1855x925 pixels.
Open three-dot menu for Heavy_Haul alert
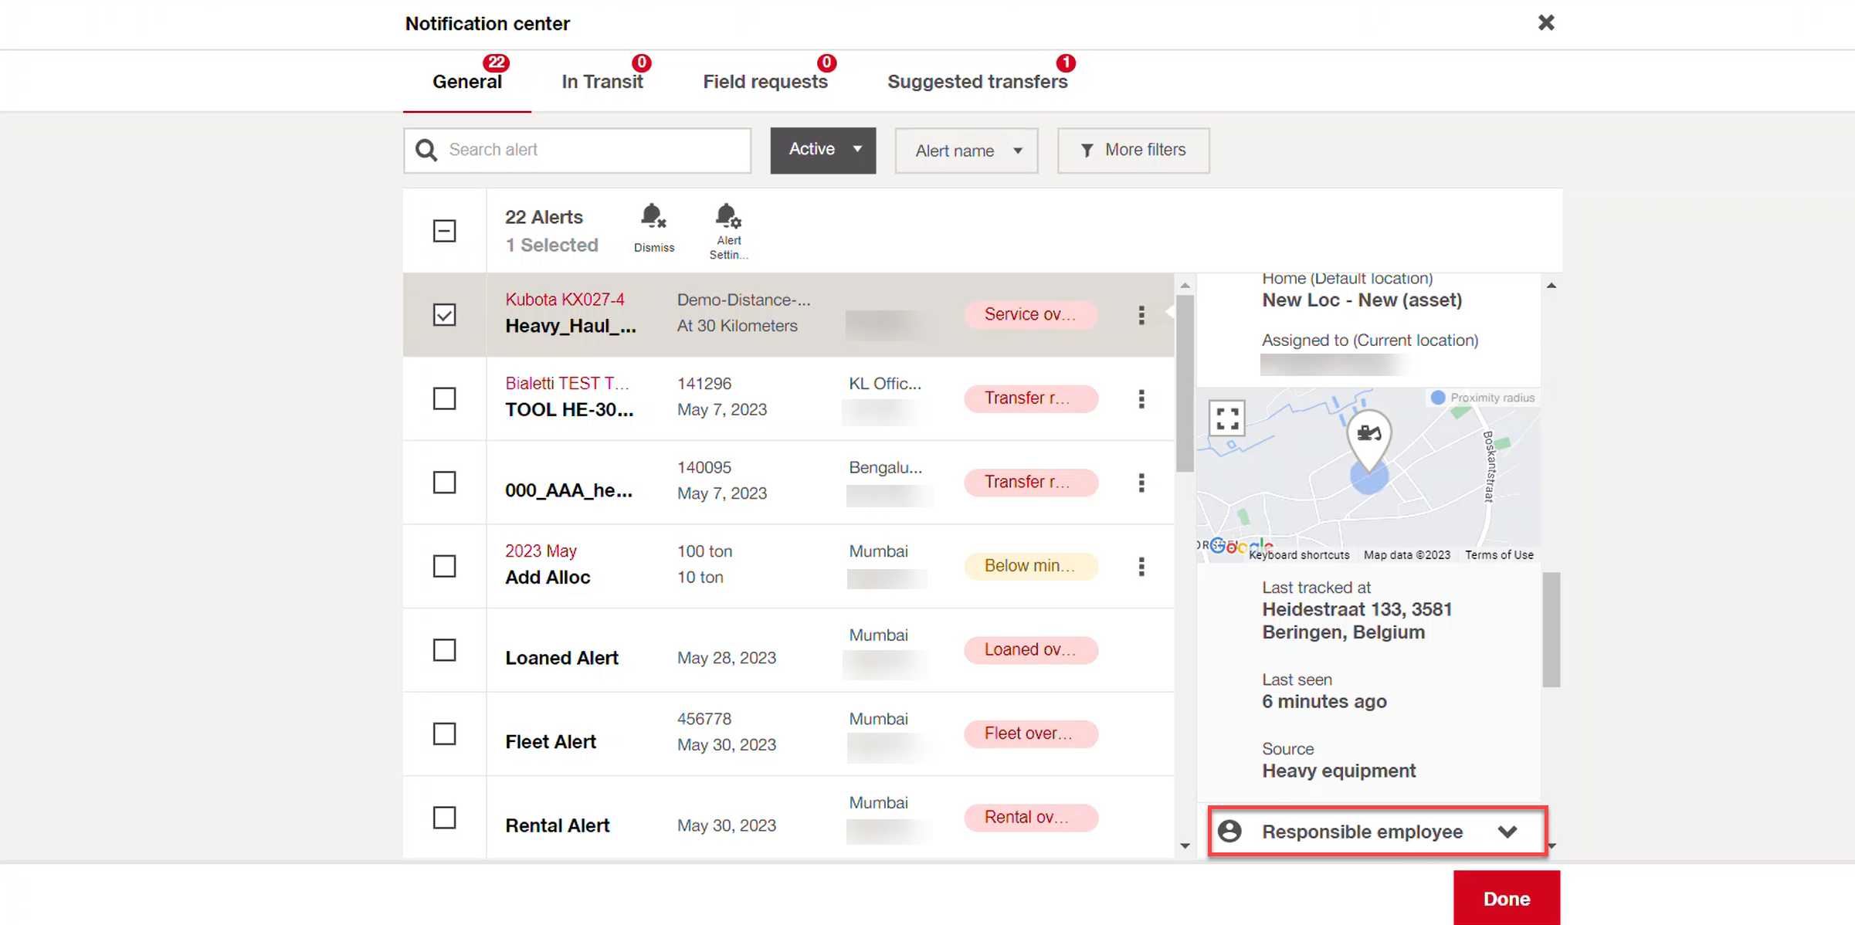(x=1141, y=315)
